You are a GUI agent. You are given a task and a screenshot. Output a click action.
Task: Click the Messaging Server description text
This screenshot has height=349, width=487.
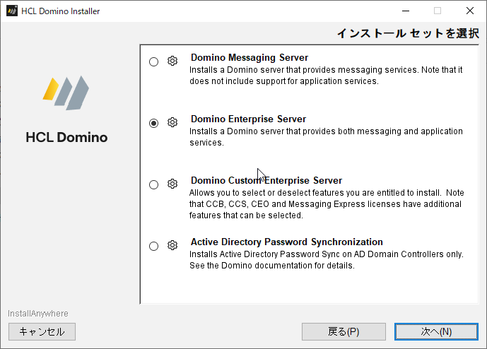point(326,76)
